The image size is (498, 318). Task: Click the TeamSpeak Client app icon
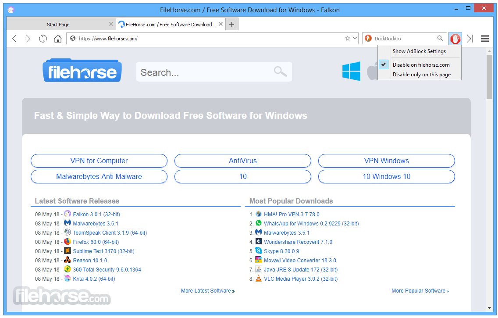click(x=68, y=232)
